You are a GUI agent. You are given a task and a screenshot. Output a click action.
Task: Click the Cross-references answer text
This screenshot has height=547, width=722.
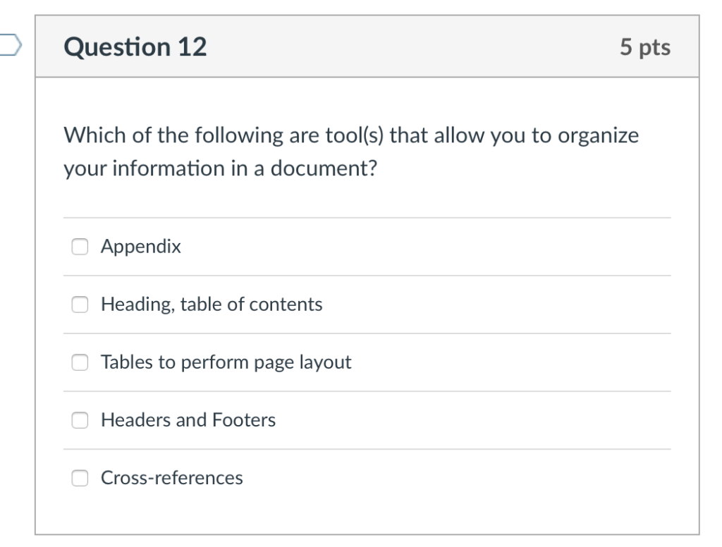(x=172, y=477)
